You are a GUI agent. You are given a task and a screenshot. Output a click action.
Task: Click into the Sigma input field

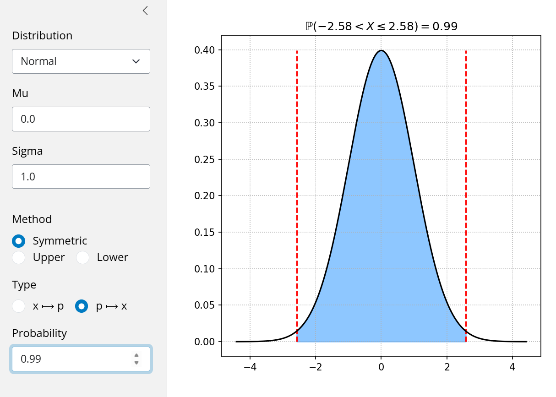81,177
